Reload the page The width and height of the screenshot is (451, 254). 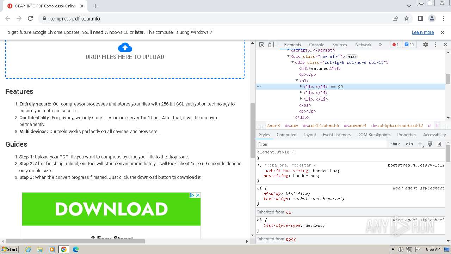point(30,18)
